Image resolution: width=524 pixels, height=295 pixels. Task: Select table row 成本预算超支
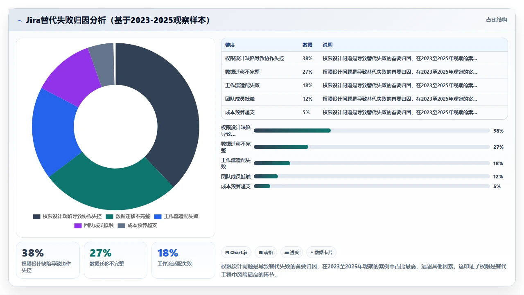[364, 113]
